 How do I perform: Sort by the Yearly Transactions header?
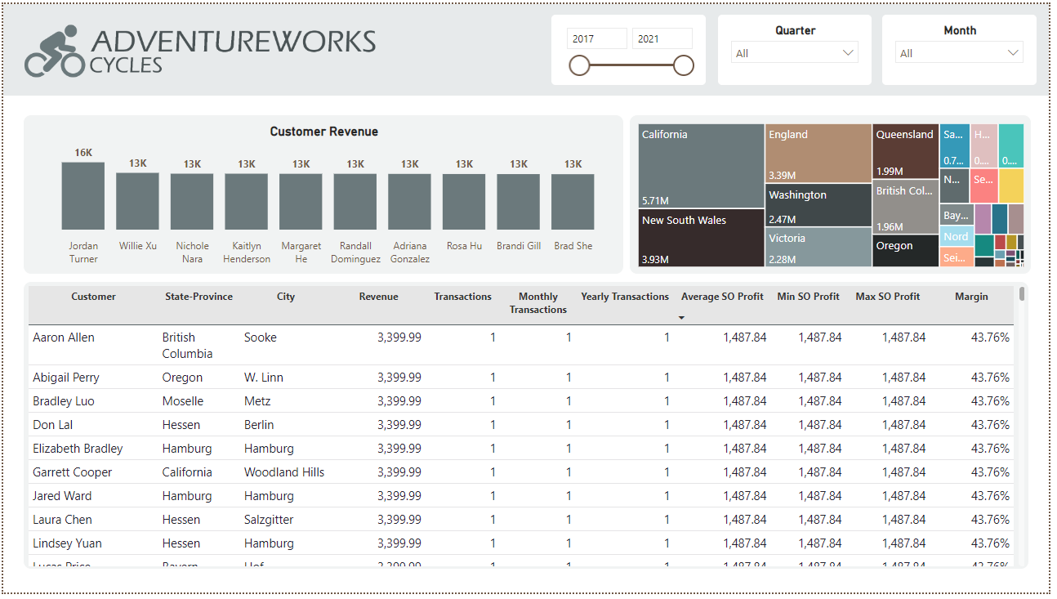625,297
